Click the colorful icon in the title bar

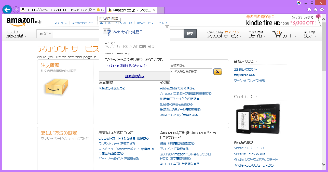pos(299,3)
